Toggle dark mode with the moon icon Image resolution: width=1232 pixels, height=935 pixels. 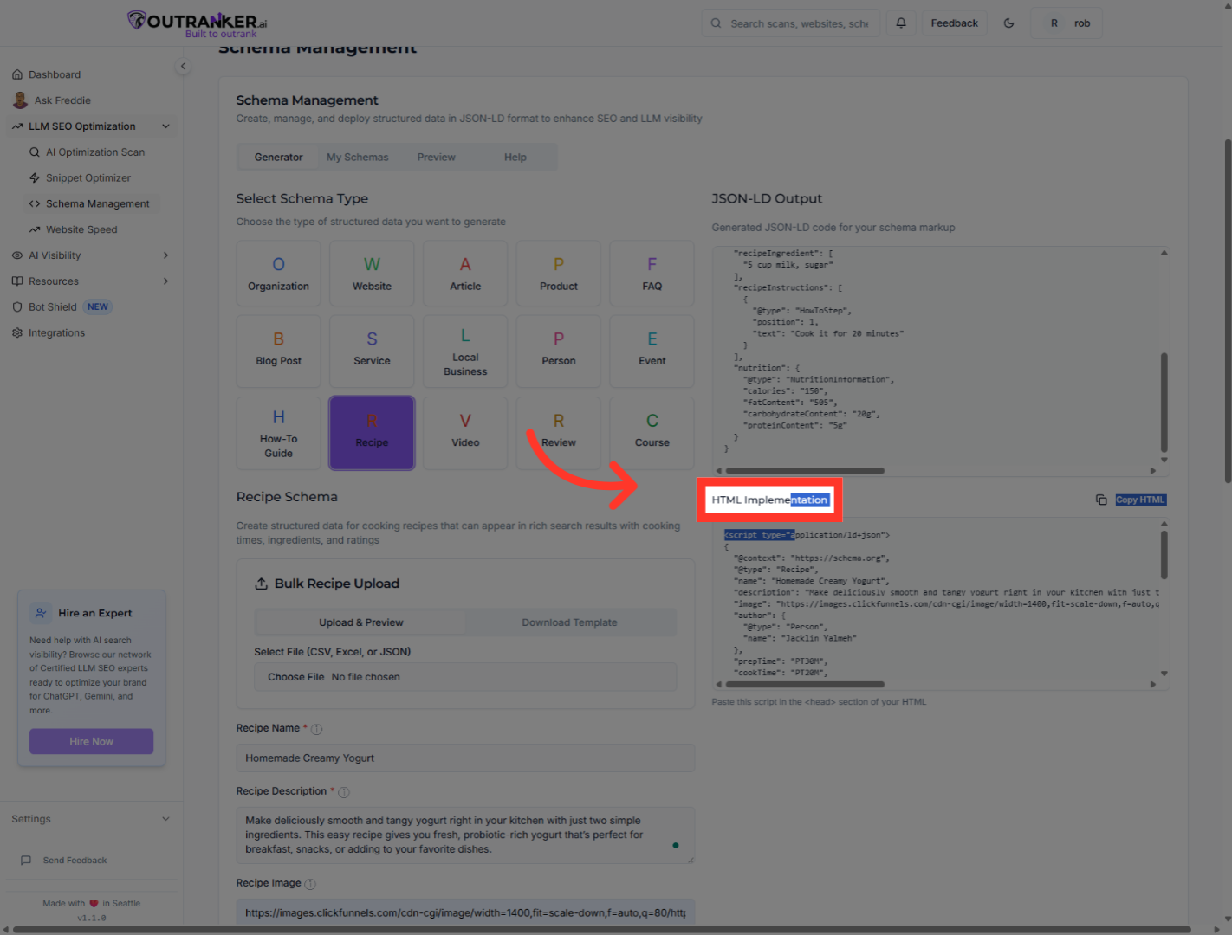[1008, 23]
